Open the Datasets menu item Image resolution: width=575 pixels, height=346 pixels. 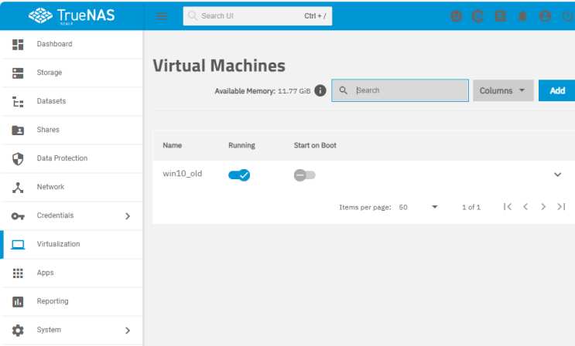tap(71, 101)
